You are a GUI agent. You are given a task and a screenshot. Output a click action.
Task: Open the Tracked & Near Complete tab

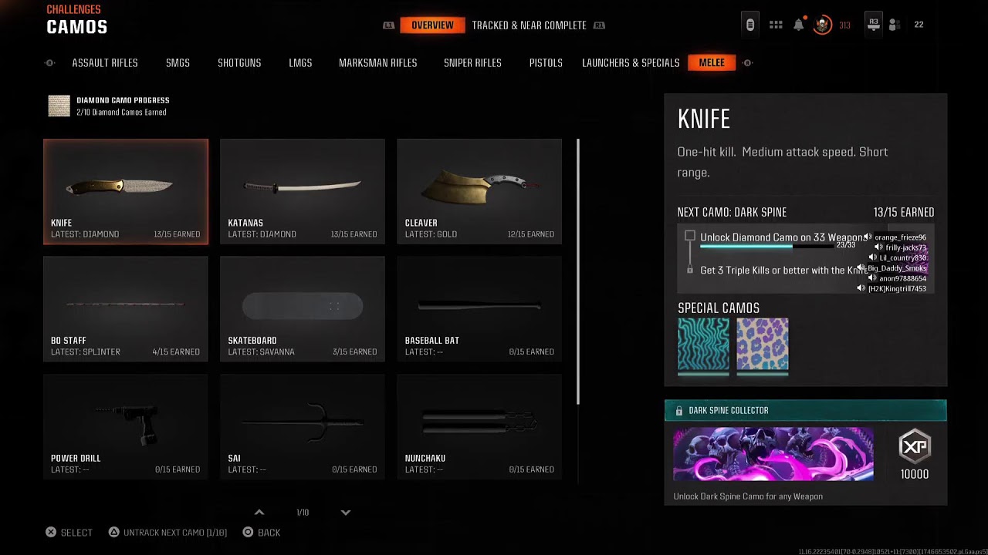click(x=530, y=25)
